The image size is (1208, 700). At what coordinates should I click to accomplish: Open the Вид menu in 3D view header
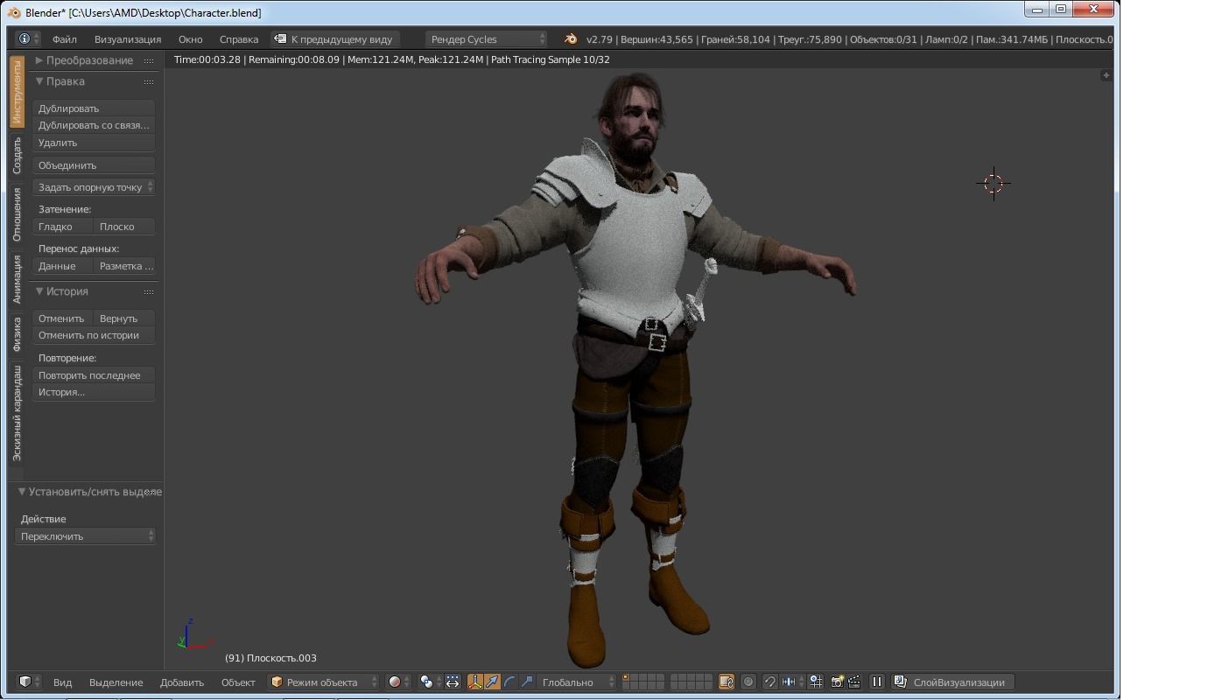62,682
